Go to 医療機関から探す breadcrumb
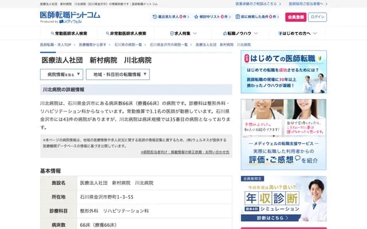 (x=92, y=45)
